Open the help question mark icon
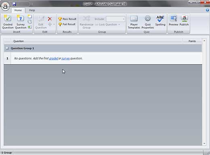 (x=208, y=10)
